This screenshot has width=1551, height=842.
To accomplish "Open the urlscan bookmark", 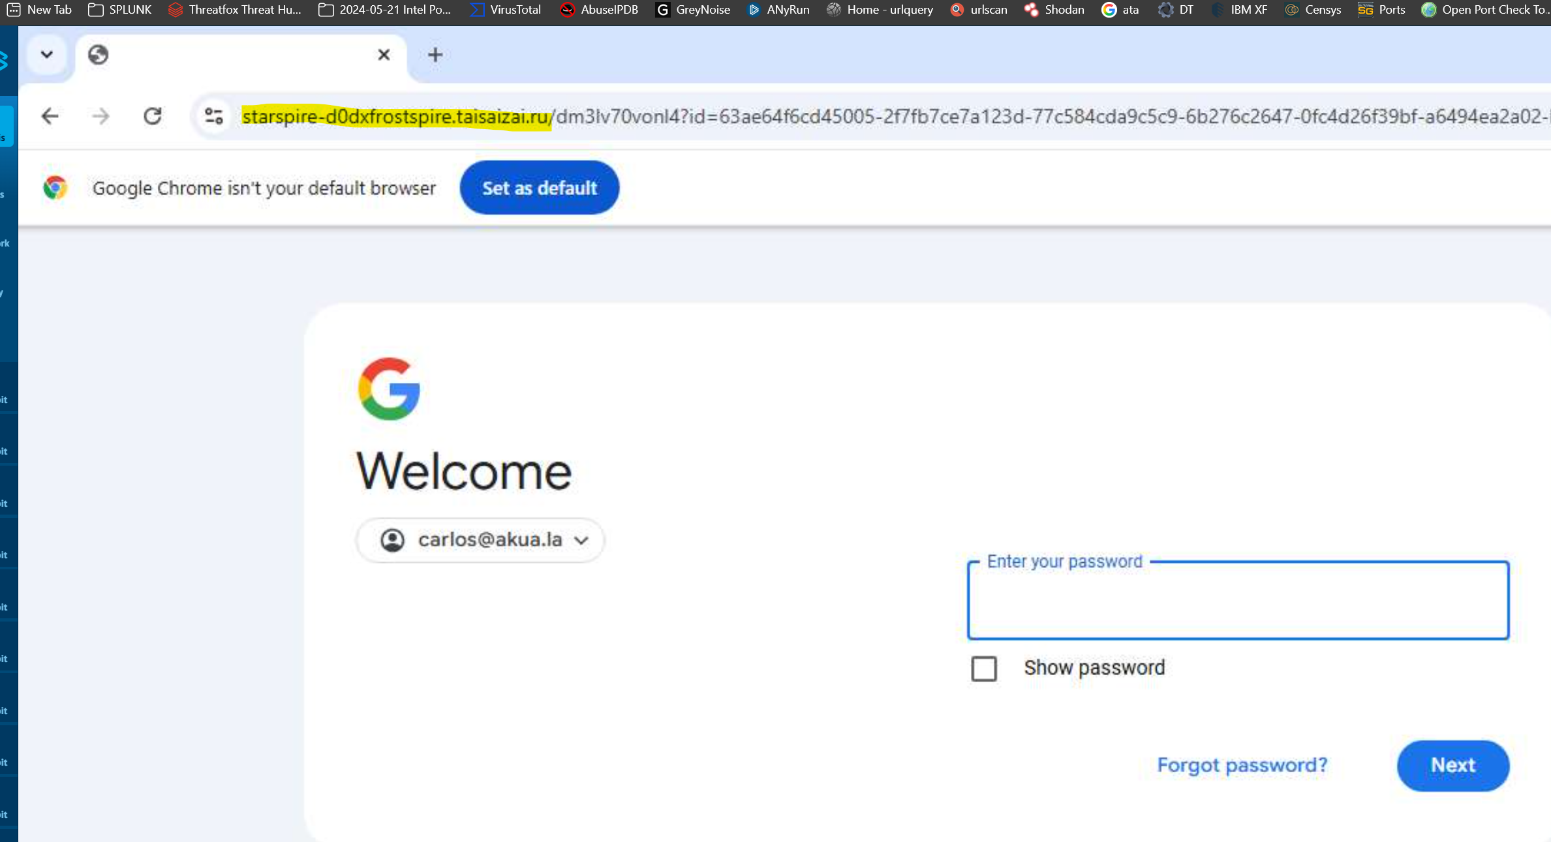I will [979, 10].
